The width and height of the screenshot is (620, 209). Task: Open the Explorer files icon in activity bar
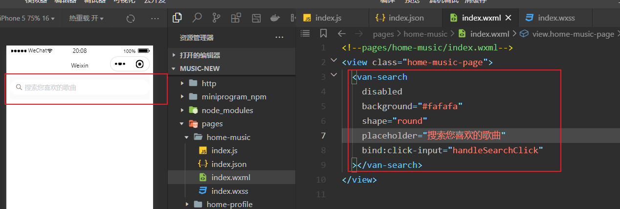(177, 18)
